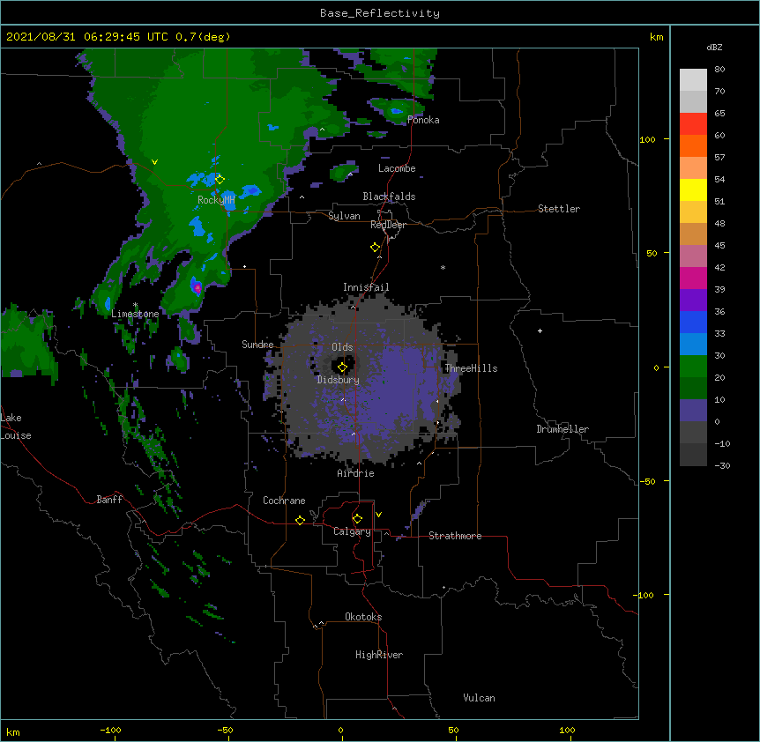The width and height of the screenshot is (760, 742).
Task: Click the RedDeer city label
Action: [x=388, y=225]
